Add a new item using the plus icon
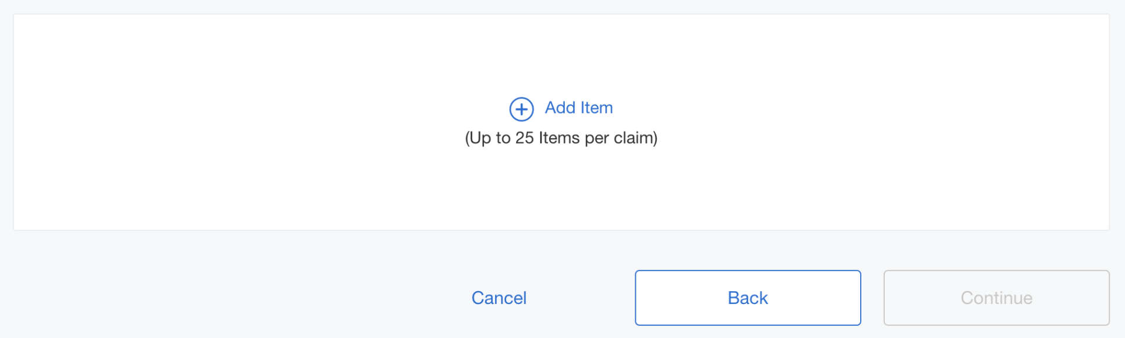The width and height of the screenshot is (1125, 338). pyautogui.click(x=521, y=109)
